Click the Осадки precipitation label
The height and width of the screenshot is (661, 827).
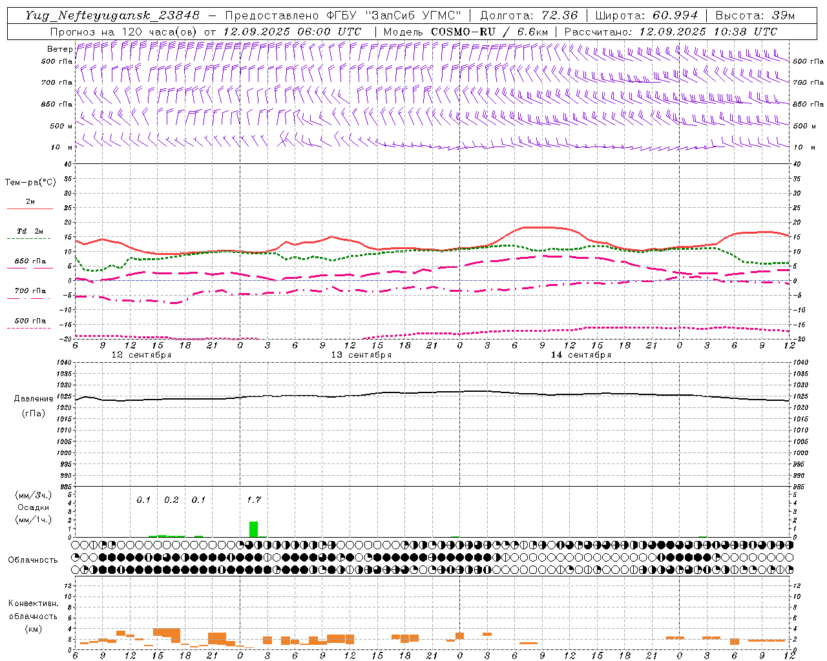(x=34, y=507)
